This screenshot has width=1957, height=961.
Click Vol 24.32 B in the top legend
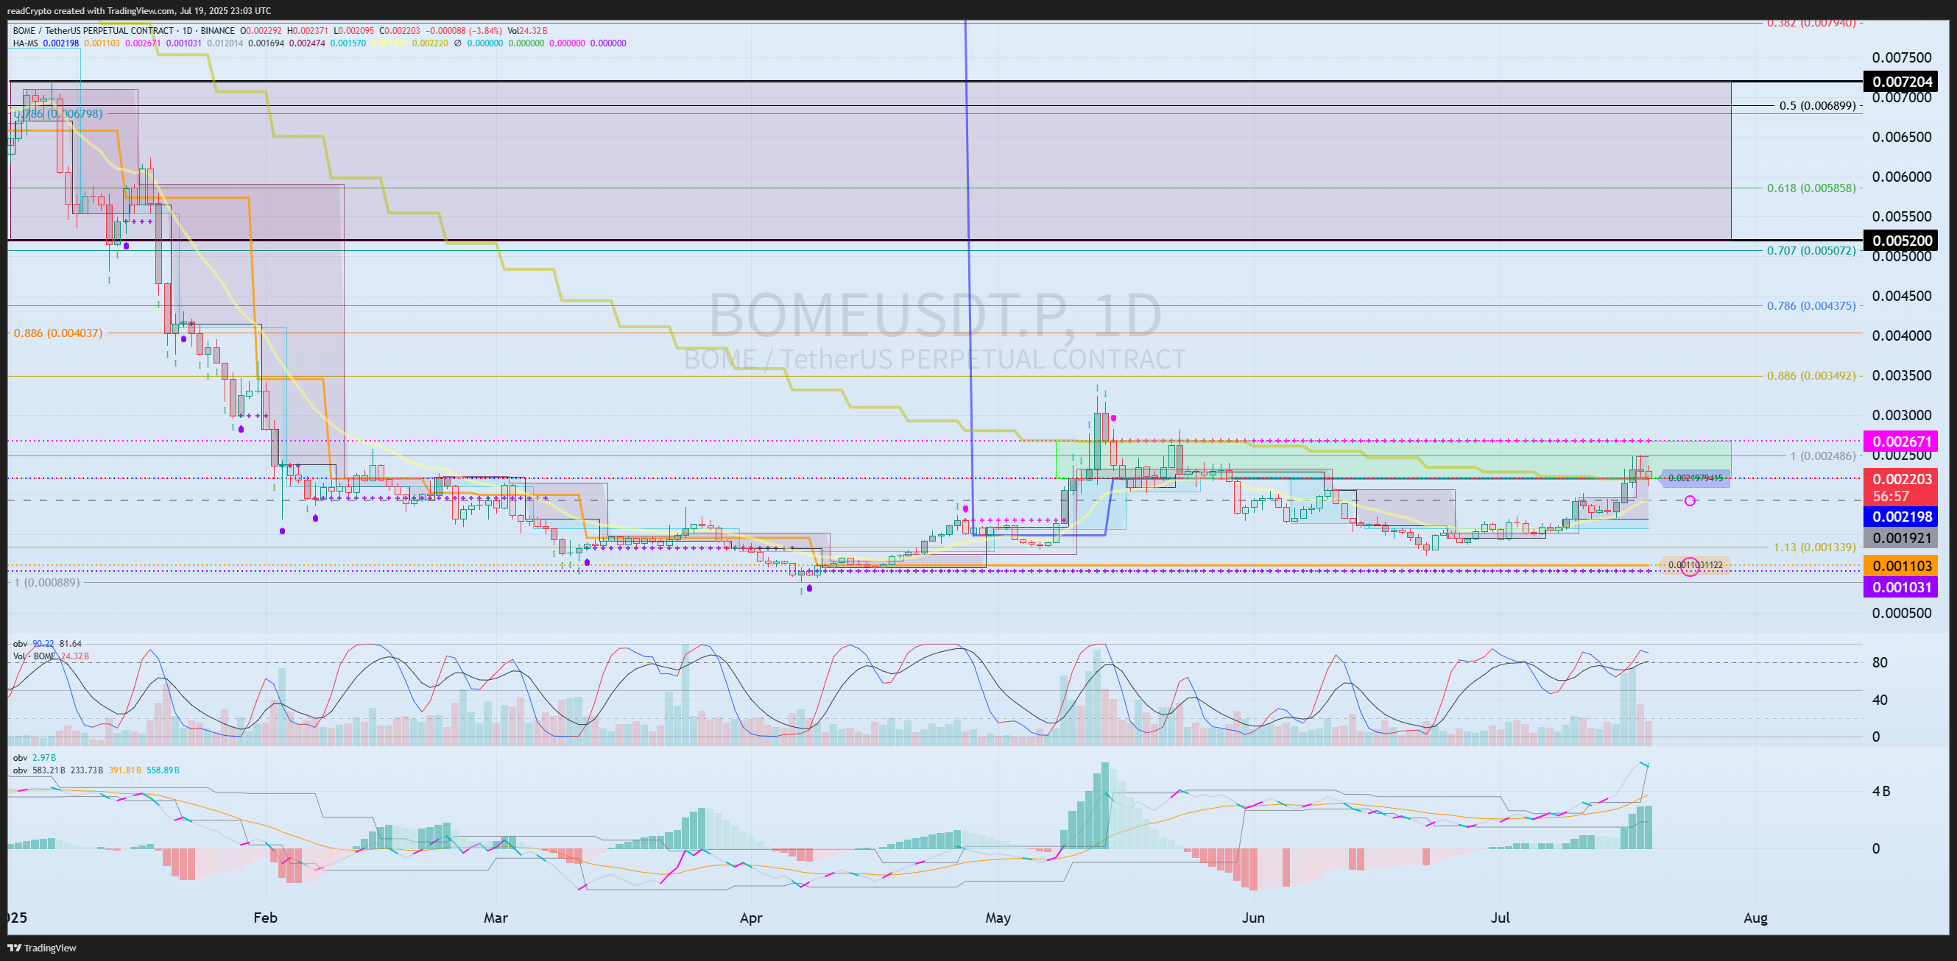(527, 31)
